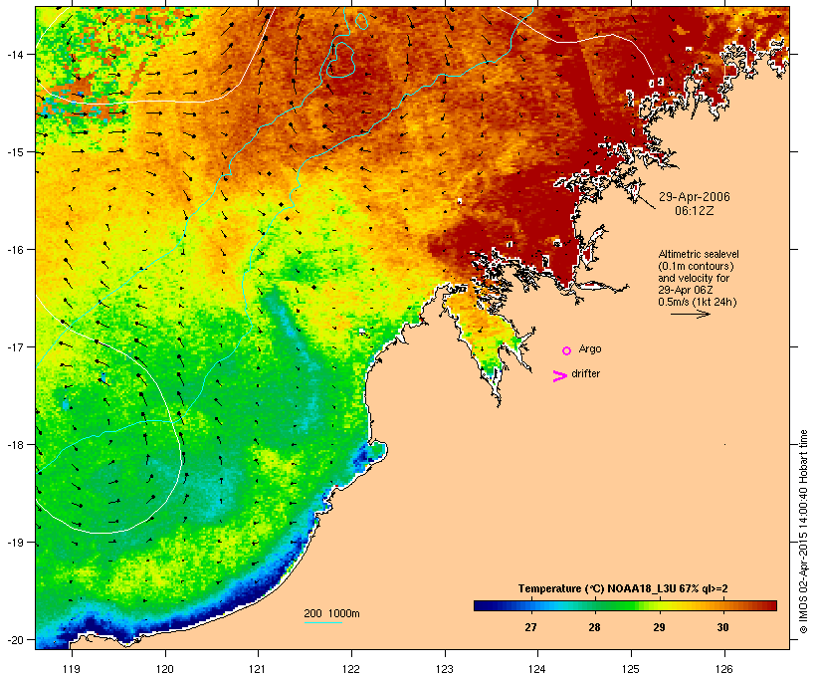816x677 pixels.
Task: Click the '0.5m/s (1kt 24h)' scale label
Action: pyautogui.click(x=698, y=302)
